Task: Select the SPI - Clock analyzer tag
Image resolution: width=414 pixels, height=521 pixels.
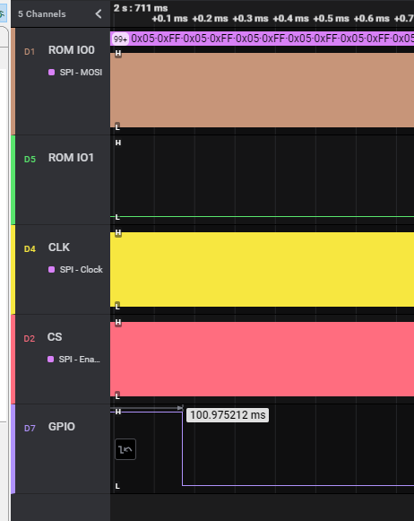Action: (x=75, y=270)
